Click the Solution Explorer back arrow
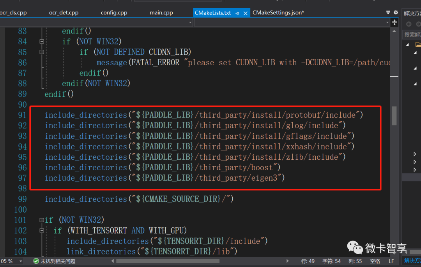Screen dimensions: 421x267 [x=409, y=24]
